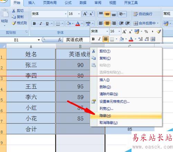Click the ribbon Copy (复制) button

pyautogui.click(x=18, y=17)
